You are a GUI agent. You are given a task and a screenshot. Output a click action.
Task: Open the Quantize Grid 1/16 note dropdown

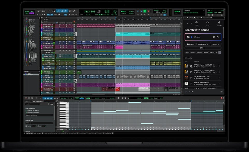(39, 123)
